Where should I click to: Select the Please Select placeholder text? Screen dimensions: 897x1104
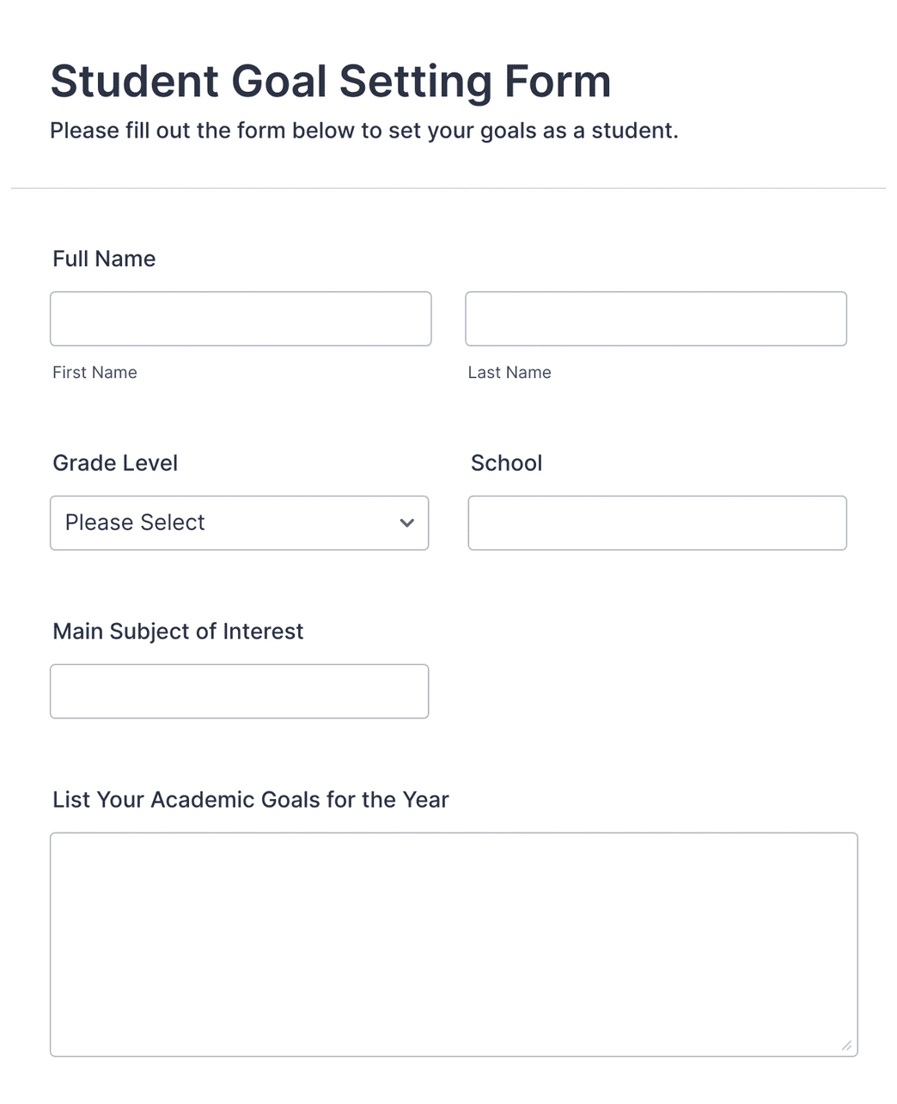133,522
